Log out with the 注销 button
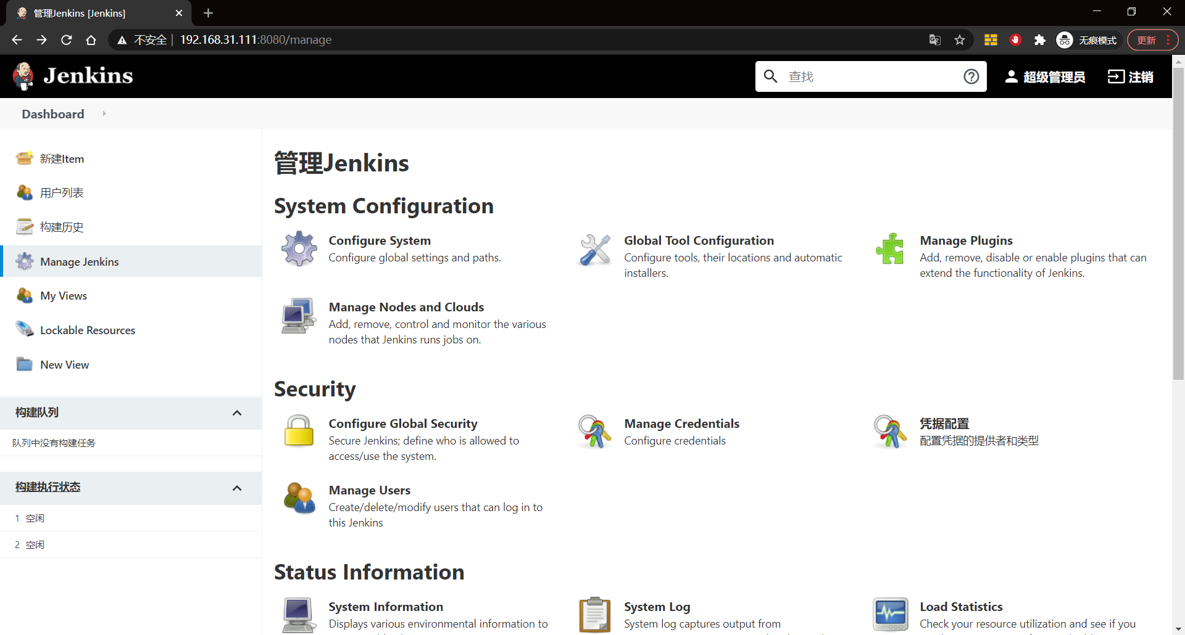1185x635 pixels. tap(1131, 76)
